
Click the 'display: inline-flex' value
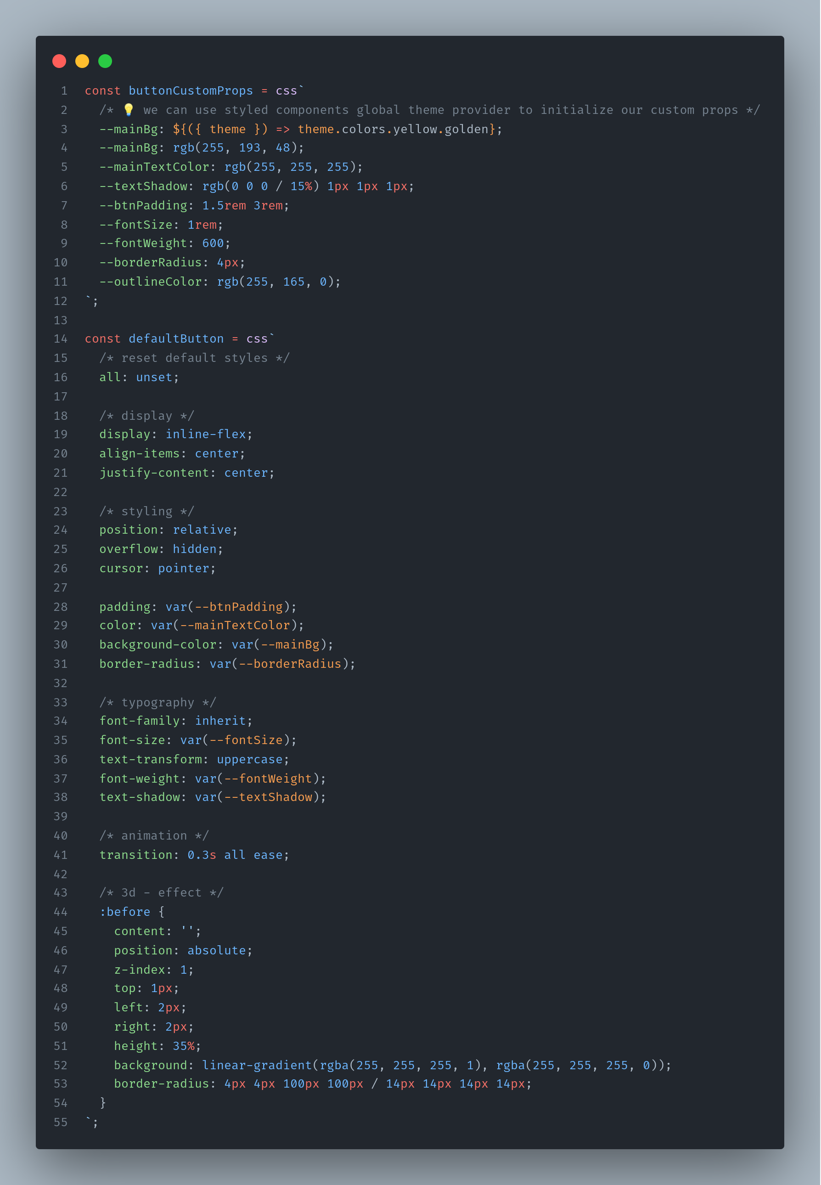pyautogui.click(x=206, y=434)
